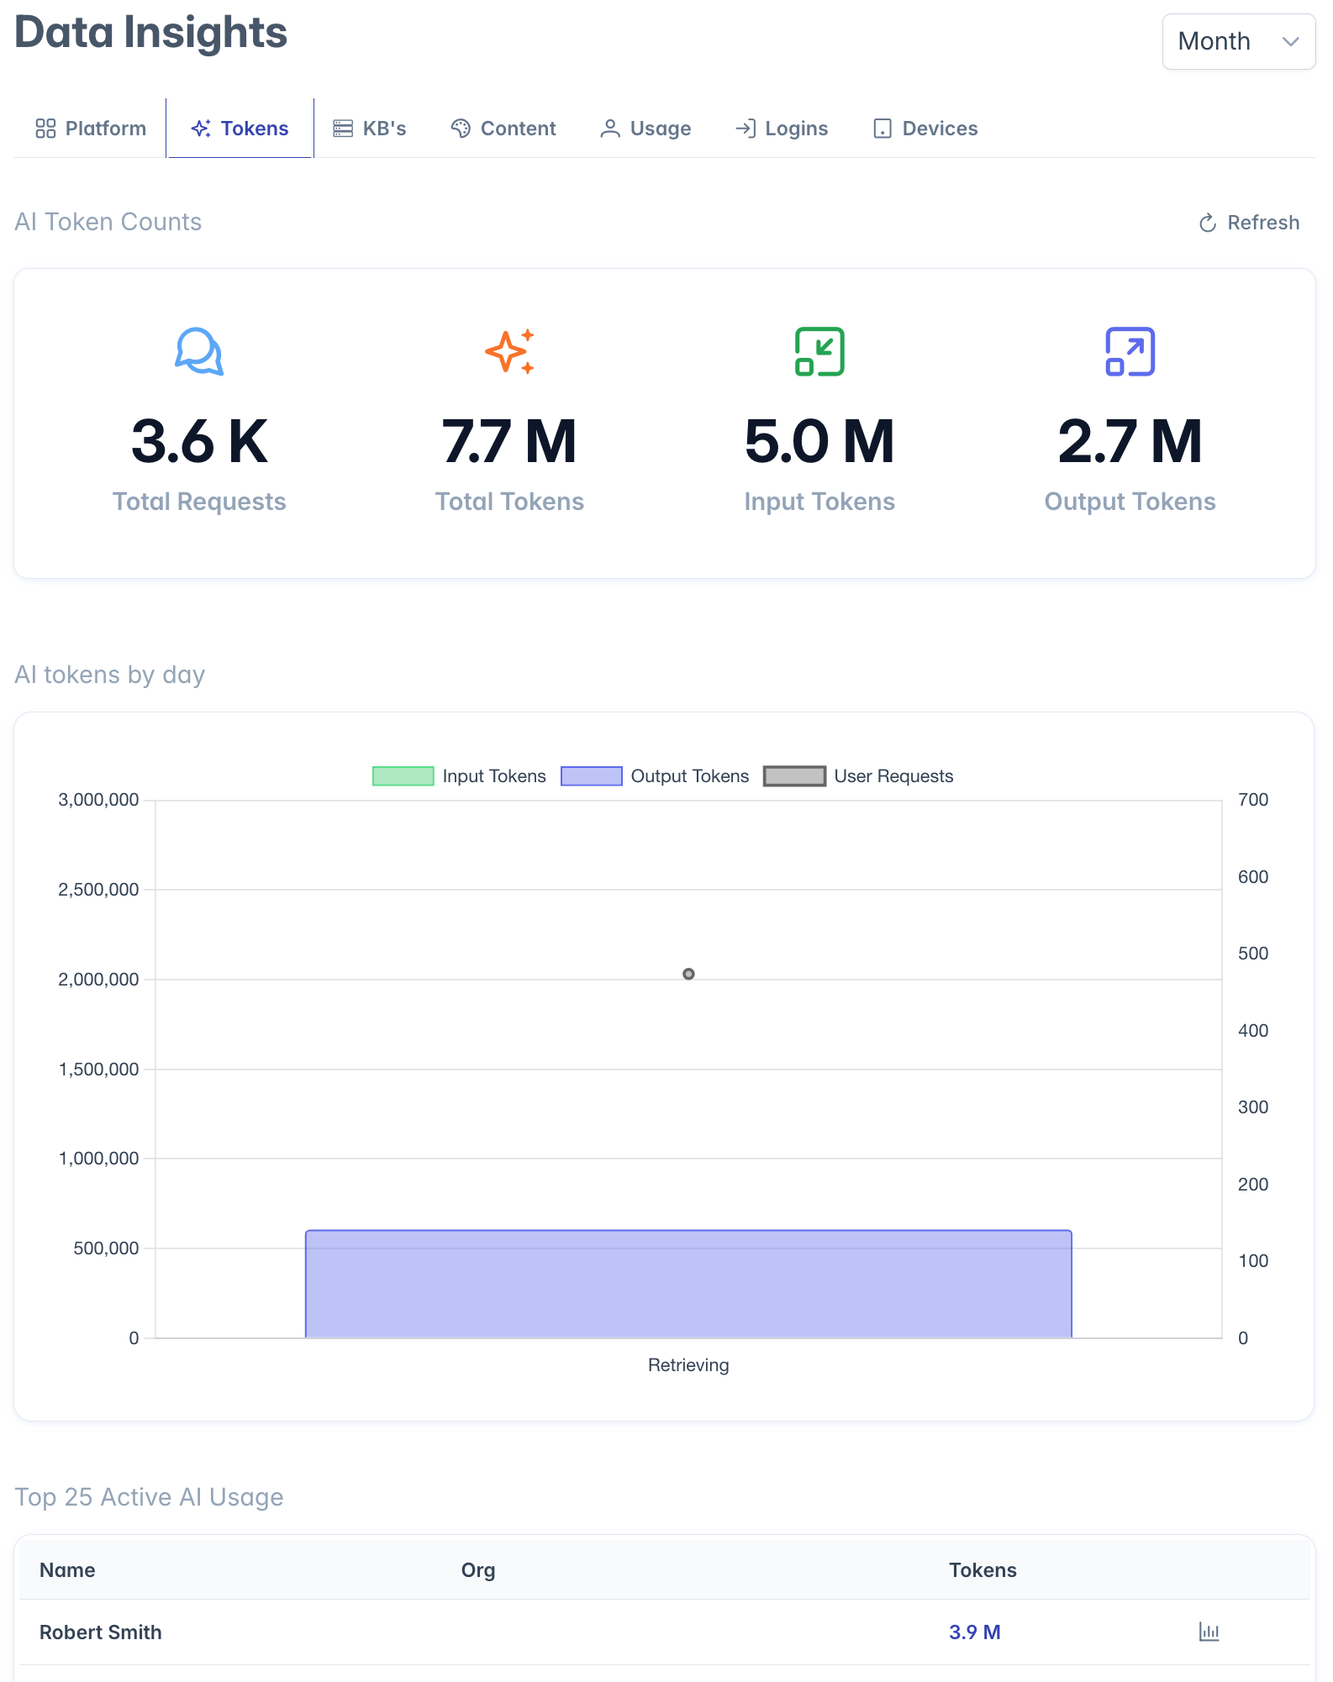Toggle User Requests legend swatch
Screen dimensions: 1333x1682
794,776
